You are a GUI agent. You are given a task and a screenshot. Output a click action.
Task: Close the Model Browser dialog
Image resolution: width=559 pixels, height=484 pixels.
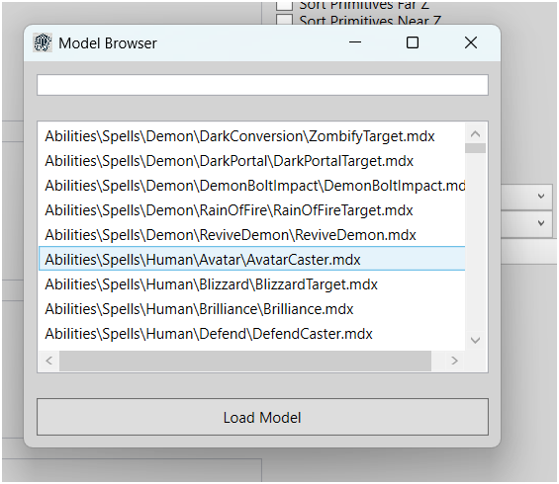click(471, 42)
